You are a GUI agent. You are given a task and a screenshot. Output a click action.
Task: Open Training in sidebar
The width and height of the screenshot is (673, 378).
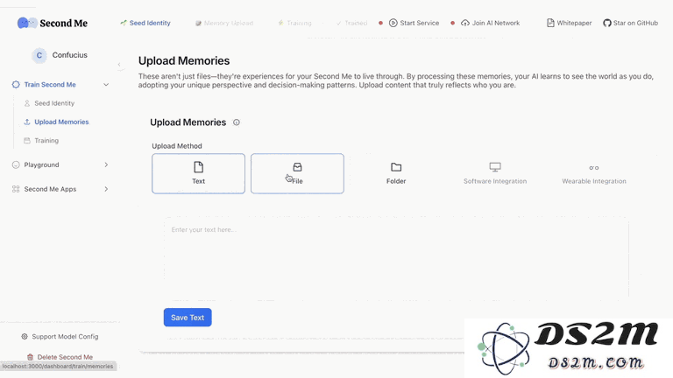point(46,141)
